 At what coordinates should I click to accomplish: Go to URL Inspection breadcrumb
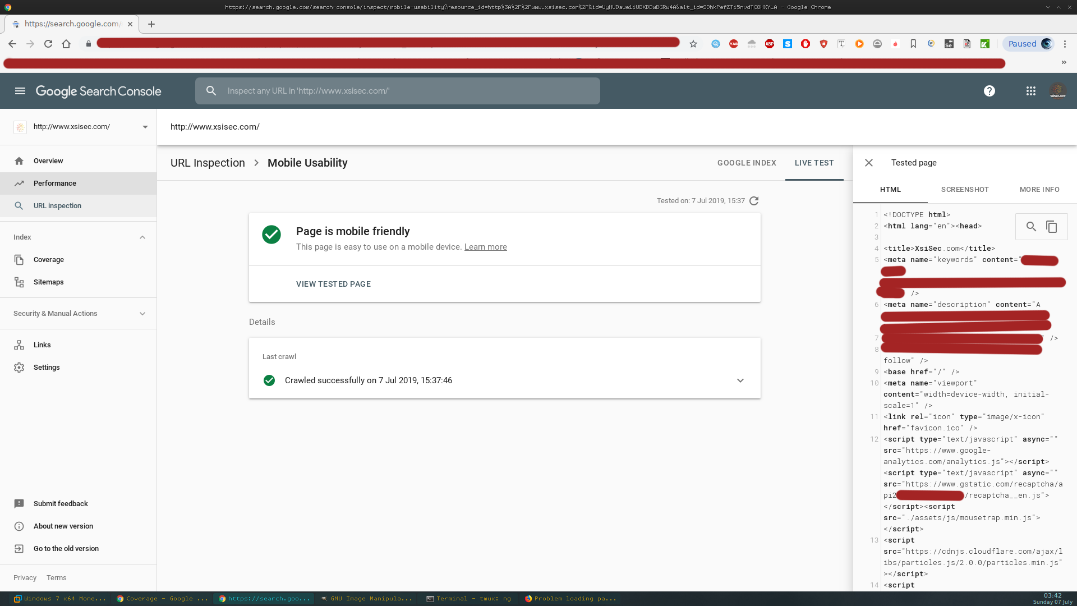208,163
